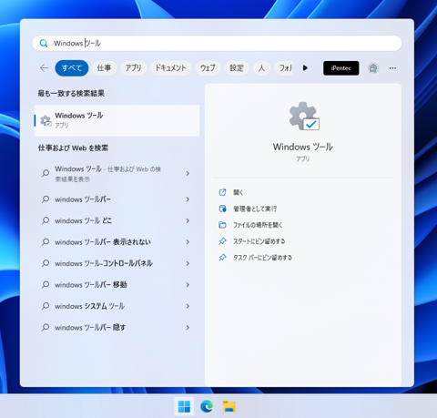Open the Windows Start button on taskbar
437x418 pixels.
184,406
